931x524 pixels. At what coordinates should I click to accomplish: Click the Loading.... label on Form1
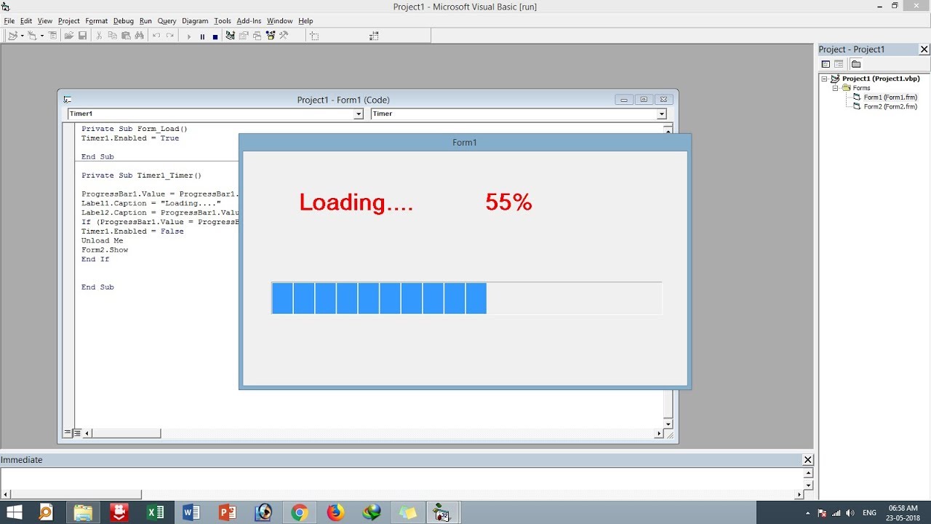click(356, 202)
